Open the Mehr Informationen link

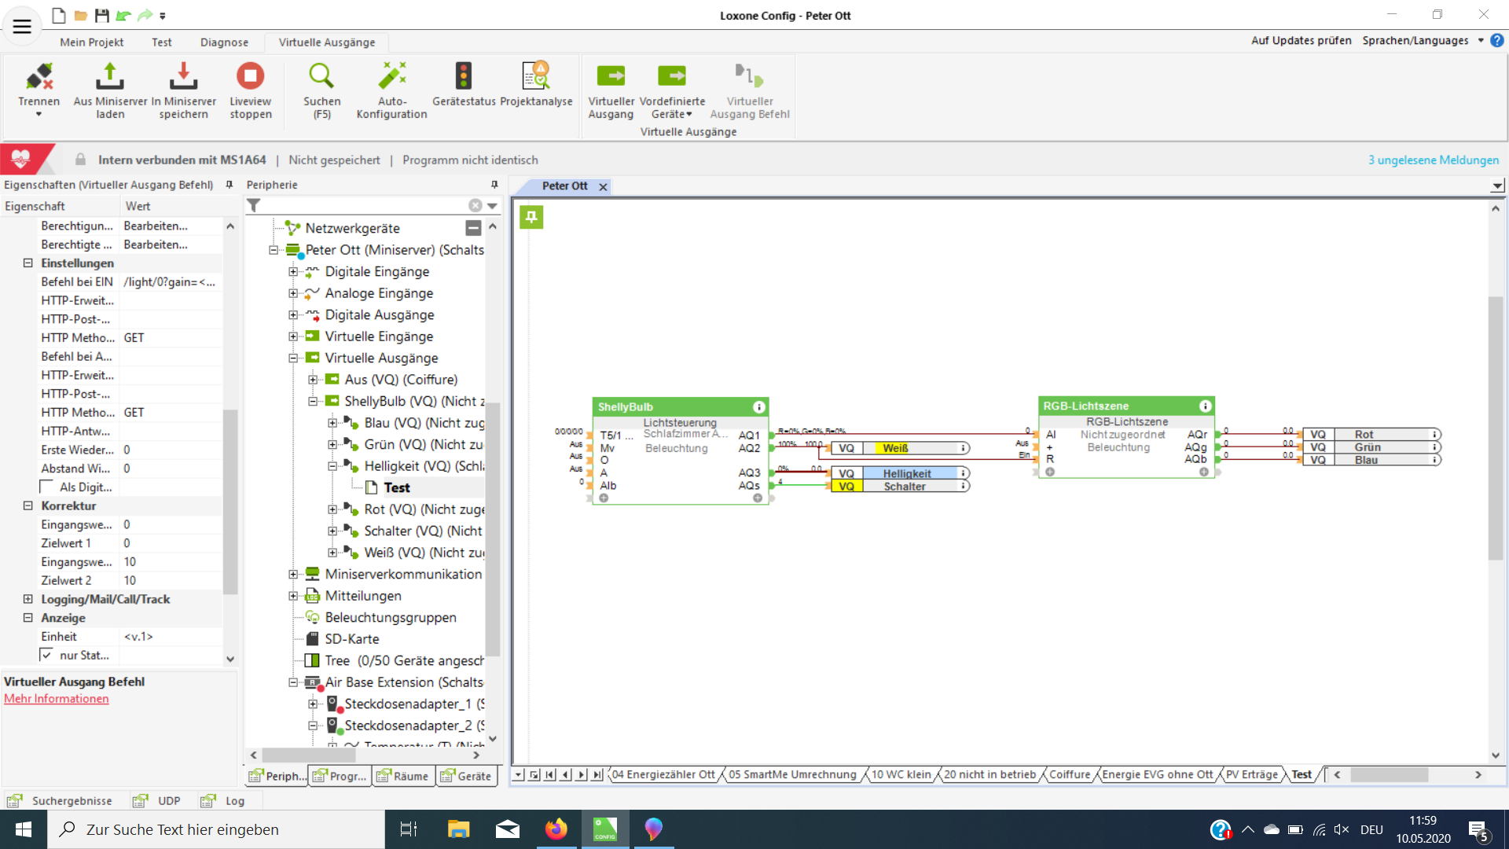[x=57, y=699]
